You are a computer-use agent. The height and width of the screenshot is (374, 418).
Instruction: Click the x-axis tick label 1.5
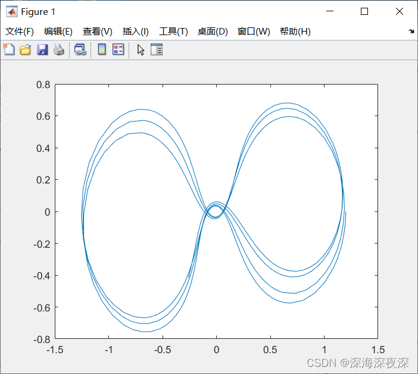pyautogui.click(x=378, y=350)
